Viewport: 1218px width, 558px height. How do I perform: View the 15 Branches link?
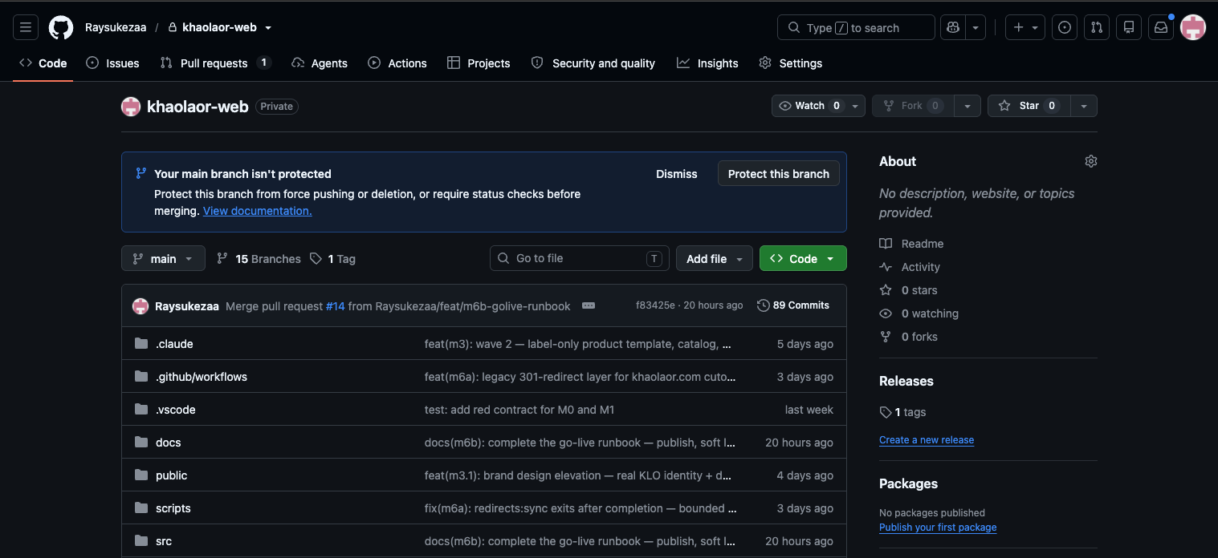[x=259, y=259]
